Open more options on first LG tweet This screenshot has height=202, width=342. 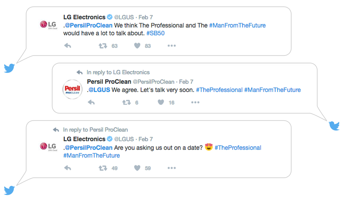tap(172, 46)
